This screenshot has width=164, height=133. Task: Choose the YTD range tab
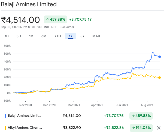point(58,36)
